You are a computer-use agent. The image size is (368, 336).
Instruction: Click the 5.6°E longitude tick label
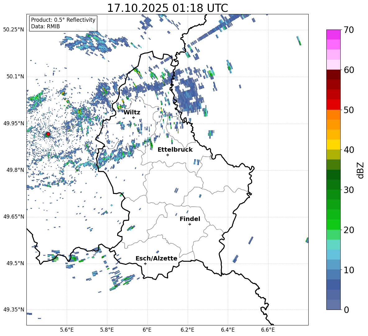pos(67,330)
